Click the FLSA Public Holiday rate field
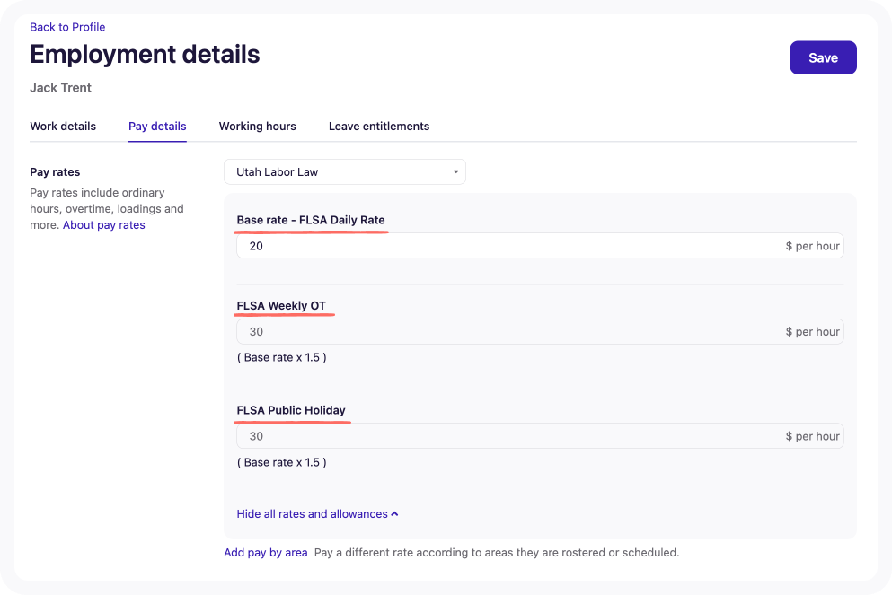 (x=539, y=435)
